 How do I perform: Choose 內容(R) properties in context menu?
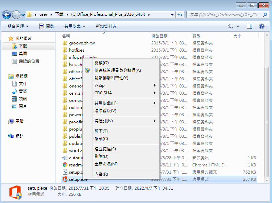[x=101, y=174]
